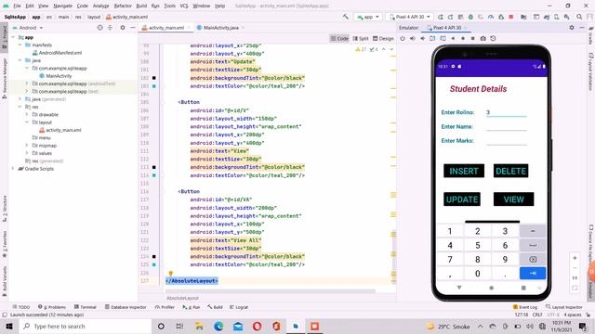Click Collapse All in Project panel

tap(110, 28)
